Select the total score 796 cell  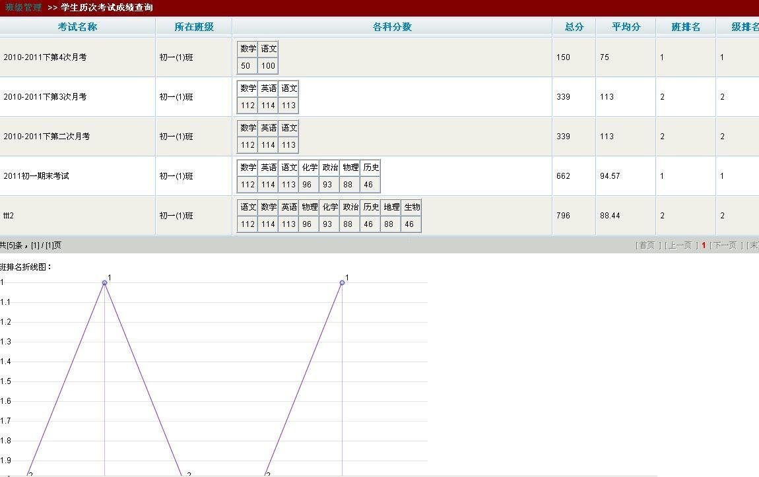pos(563,216)
